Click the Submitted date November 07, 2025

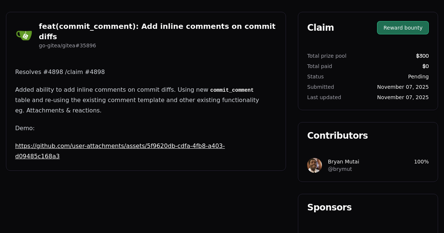[403, 87]
